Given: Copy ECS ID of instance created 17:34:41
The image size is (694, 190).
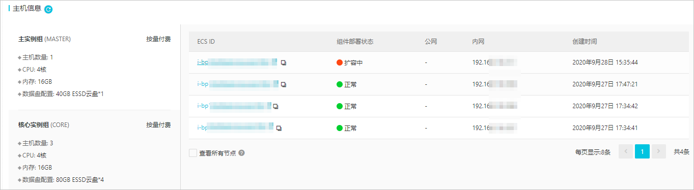Looking at the screenshot, I should click(279, 128).
